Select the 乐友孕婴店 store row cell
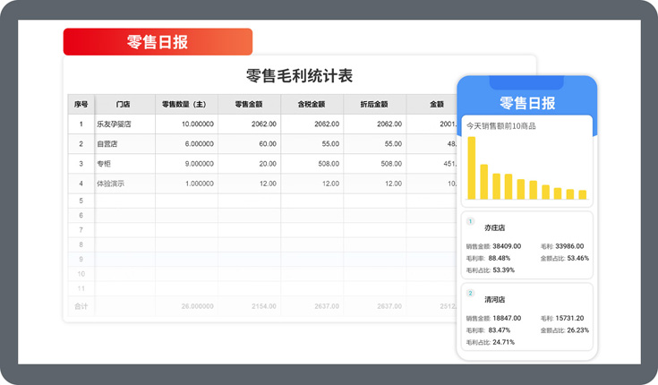Image resolution: width=658 pixels, height=385 pixels. pyautogui.click(x=115, y=124)
